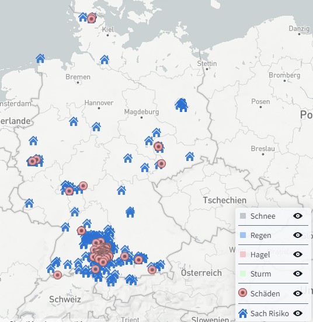Click the Hagel legend label
The height and width of the screenshot is (322, 313).
(260, 255)
